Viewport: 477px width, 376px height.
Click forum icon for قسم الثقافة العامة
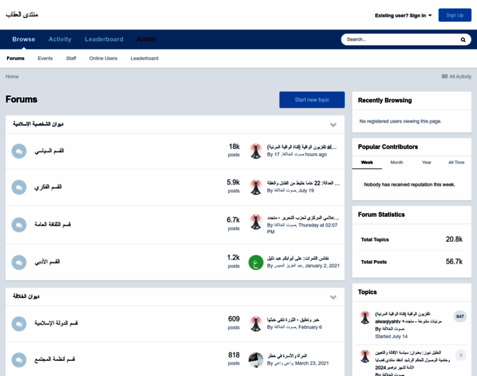[19, 225]
